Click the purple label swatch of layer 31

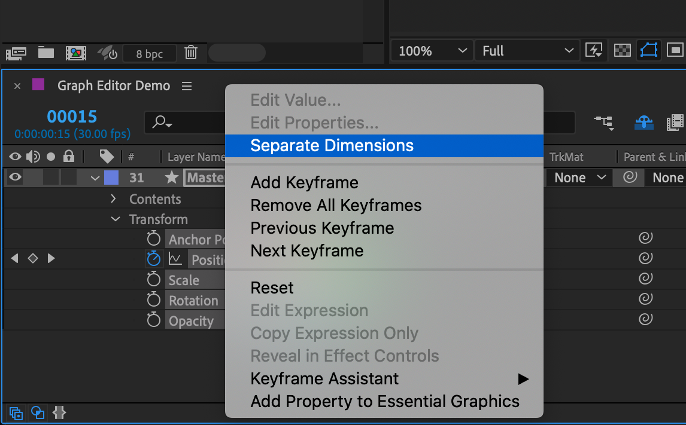(x=111, y=177)
